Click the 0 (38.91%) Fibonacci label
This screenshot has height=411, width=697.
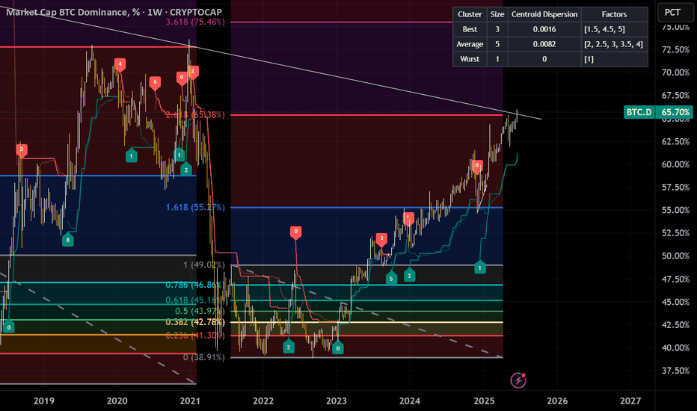[204, 356]
